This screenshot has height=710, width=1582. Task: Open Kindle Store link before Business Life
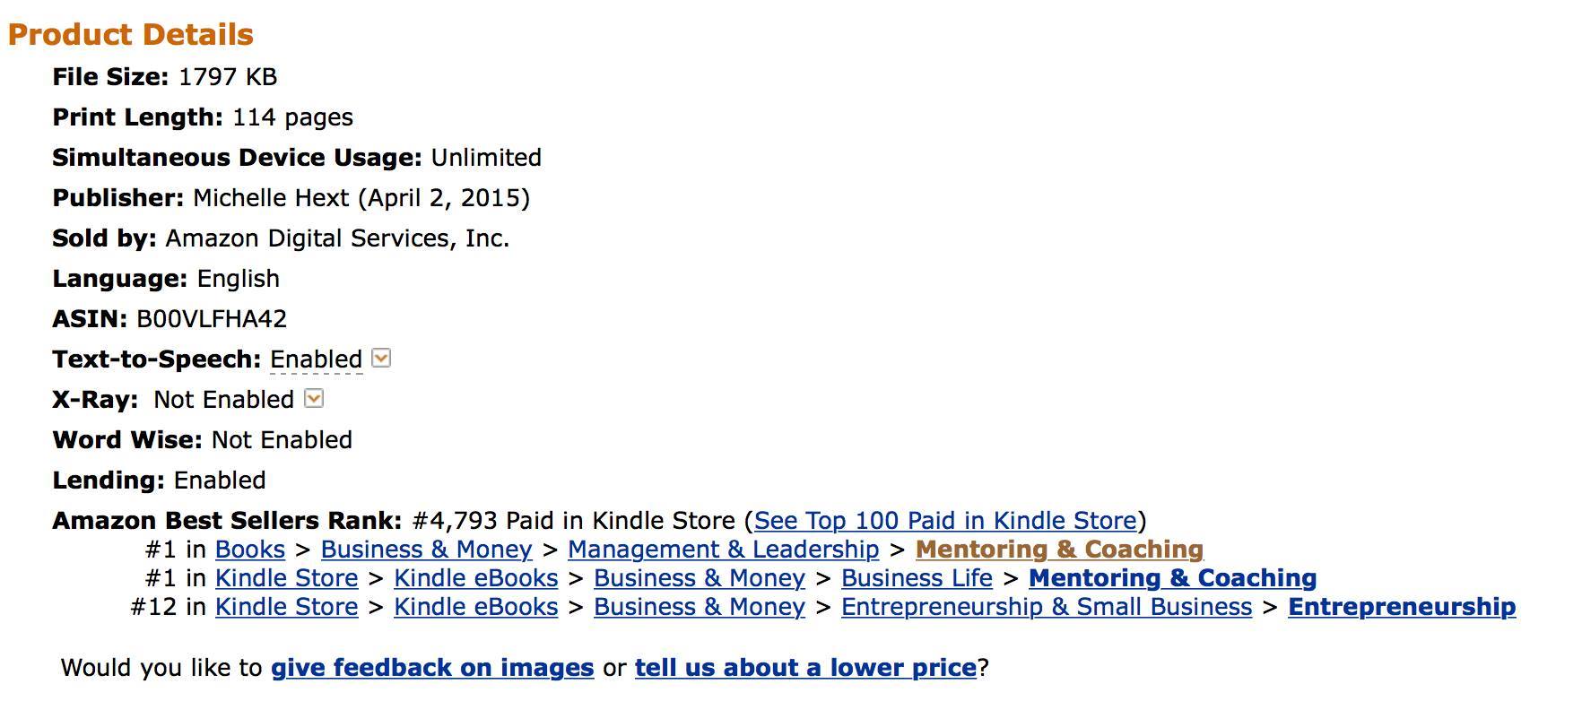(286, 578)
